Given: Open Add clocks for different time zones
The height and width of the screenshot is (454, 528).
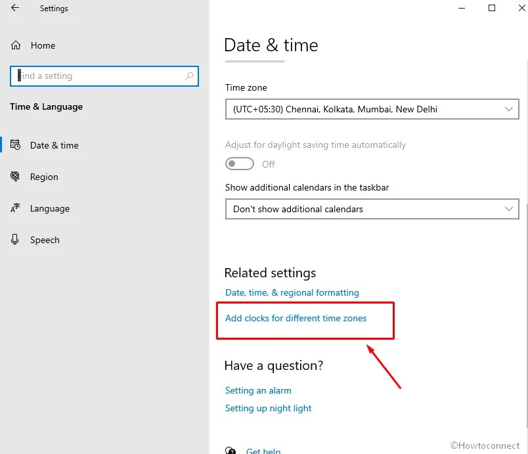Looking at the screenshot, I should (x=296, y=317).
